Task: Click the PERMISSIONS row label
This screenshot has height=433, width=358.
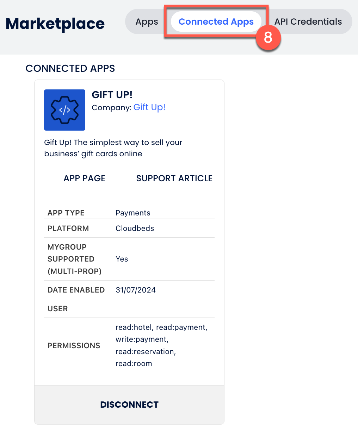Action: tap(74, 346)
